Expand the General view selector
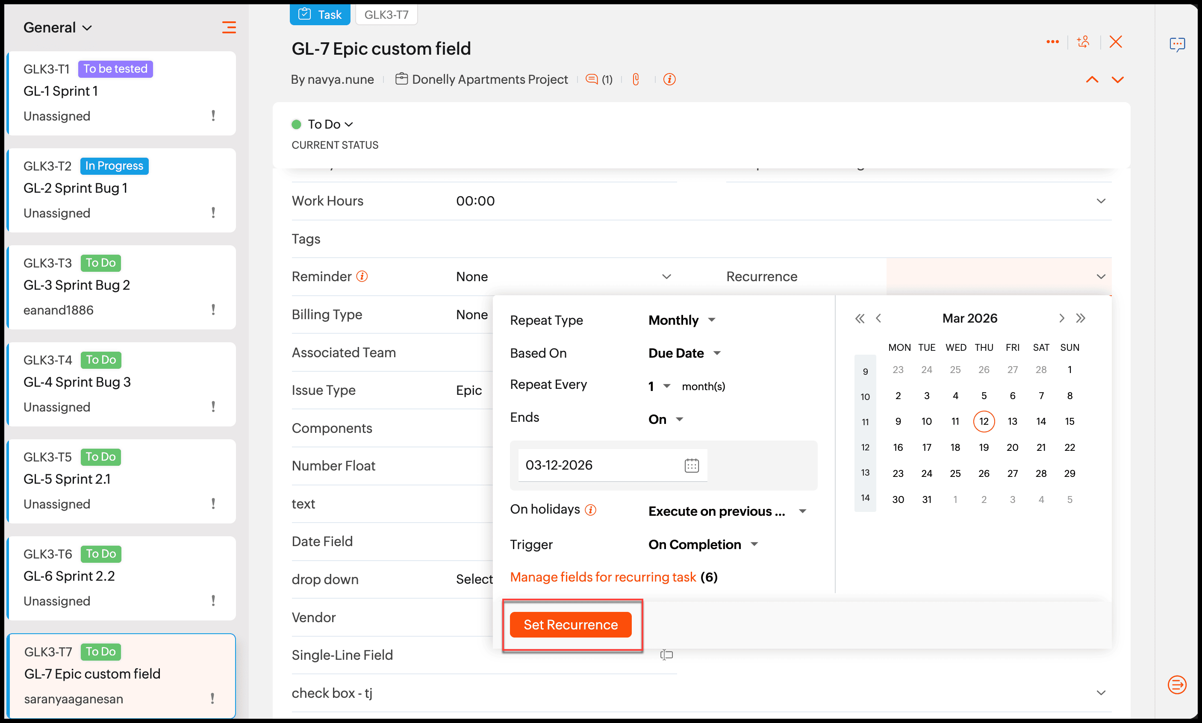 [58, 27]
